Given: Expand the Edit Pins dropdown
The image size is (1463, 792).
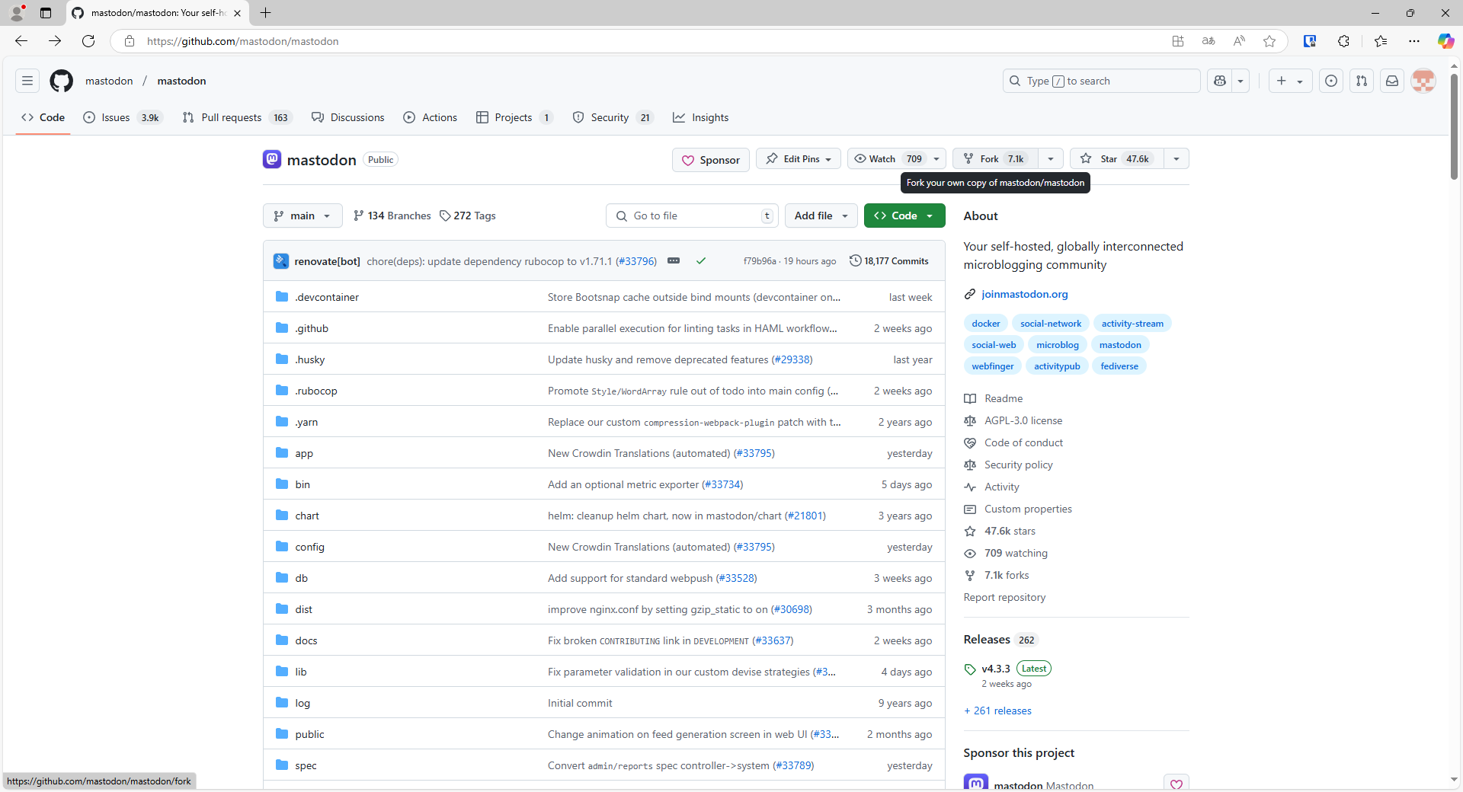Looking at the screenshot, I should point(799,159).
